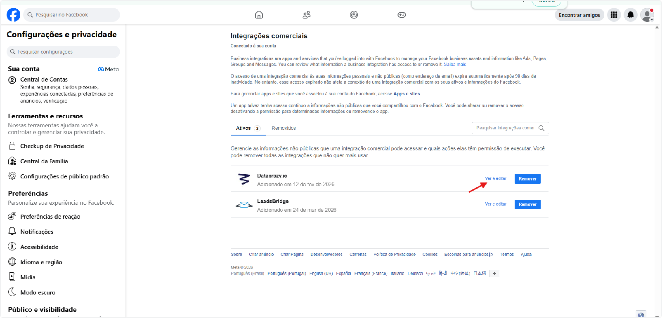Open Ver e editar for LeadsBridge
This screenshot has width=662, height=318.
point(496,204)
